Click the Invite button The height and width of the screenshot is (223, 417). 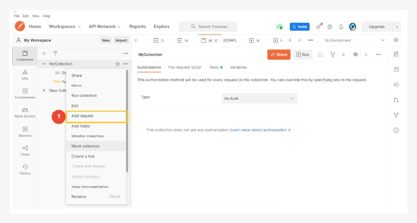pyautogui.click(x=299, y=27)
